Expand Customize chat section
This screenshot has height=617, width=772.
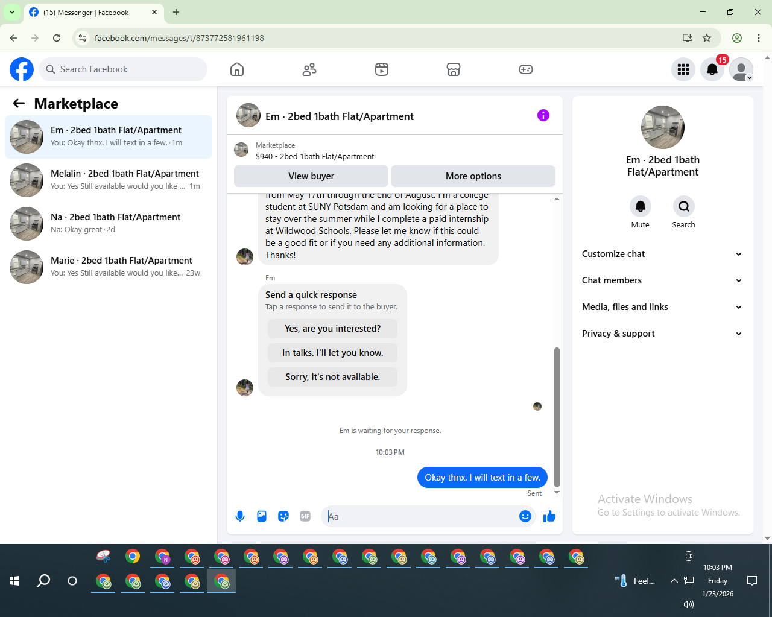click(662, 254)
